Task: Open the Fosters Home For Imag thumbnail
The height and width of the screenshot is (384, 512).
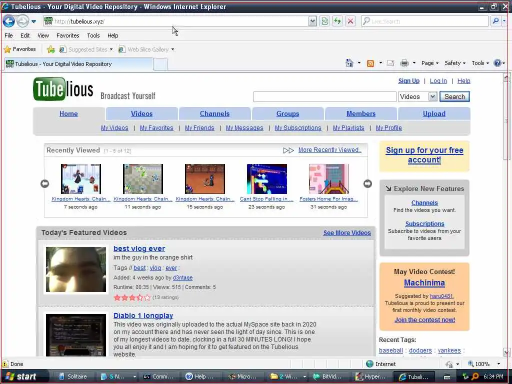Action: tap(329, 179)
